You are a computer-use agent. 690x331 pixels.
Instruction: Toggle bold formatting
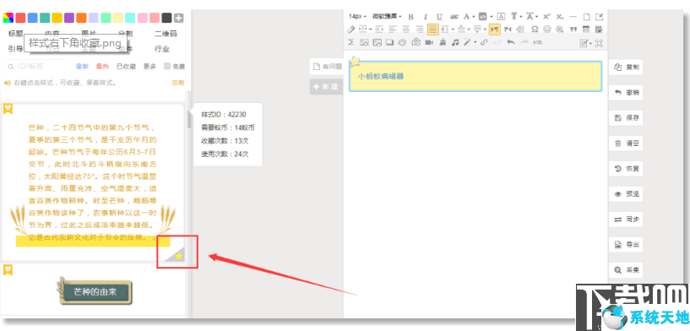pyautogui.click(x=410, y=17)
